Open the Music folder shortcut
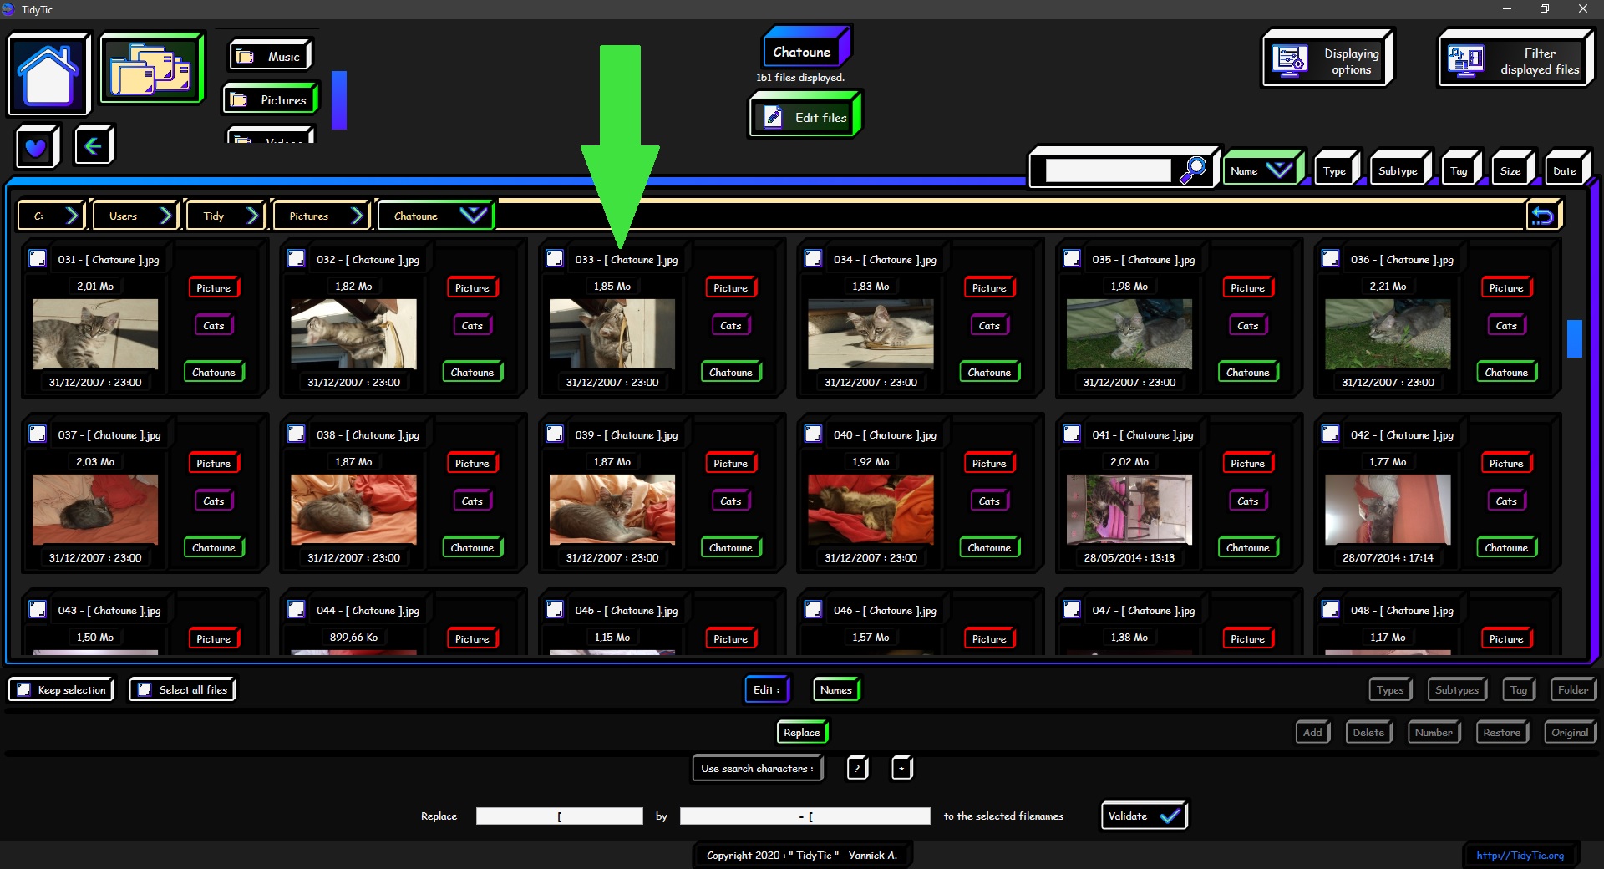Screen dimensions: 1604x869 tap(270, 56)
